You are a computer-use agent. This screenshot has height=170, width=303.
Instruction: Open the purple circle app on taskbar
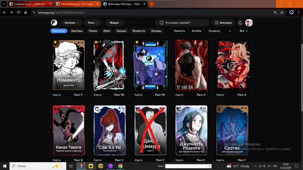click(x=110, y=166)
